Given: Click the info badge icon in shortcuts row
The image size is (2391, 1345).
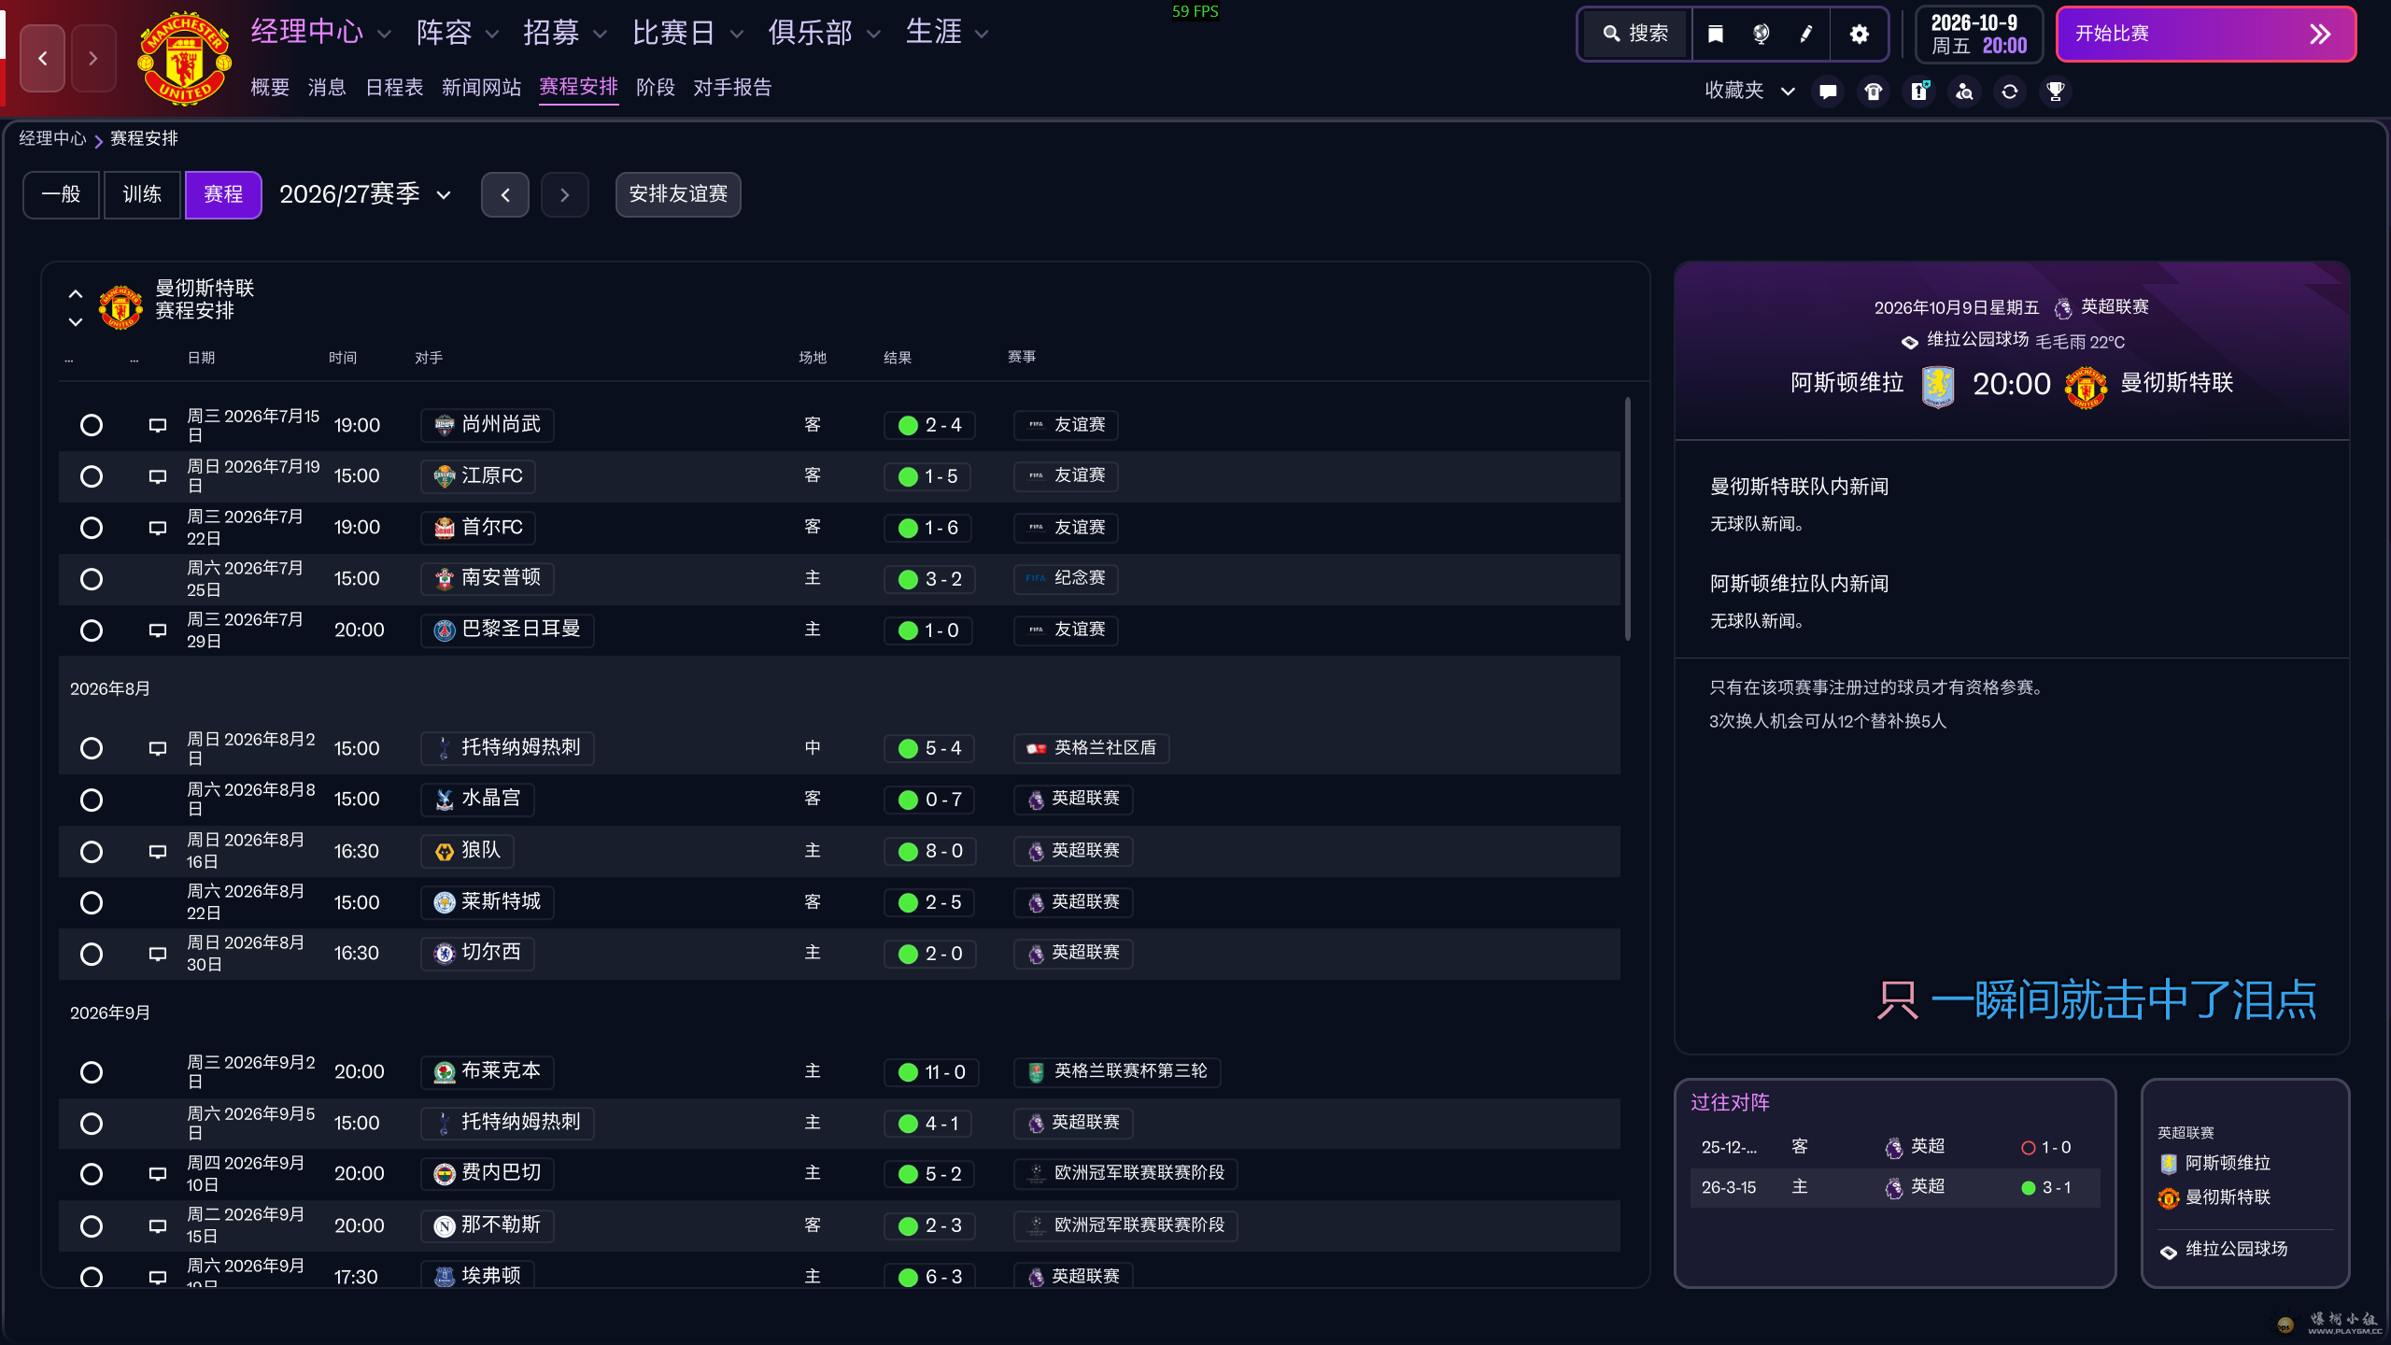Looking at the screenshot, I should click(1919, 92).
